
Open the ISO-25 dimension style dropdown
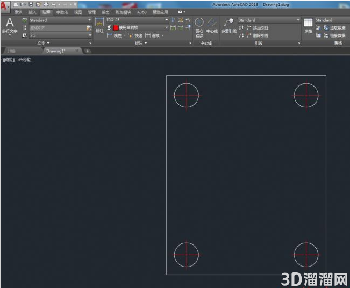pos(137,20)
